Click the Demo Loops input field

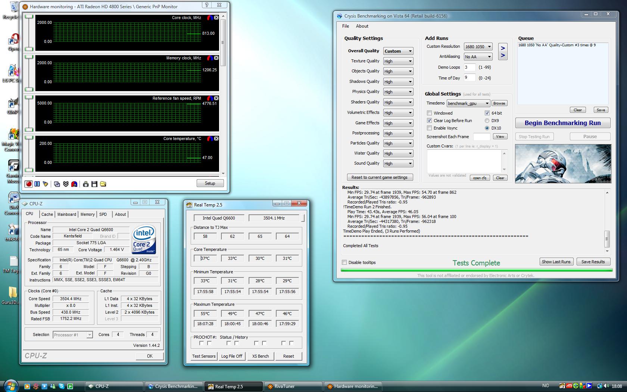(470, 67)
